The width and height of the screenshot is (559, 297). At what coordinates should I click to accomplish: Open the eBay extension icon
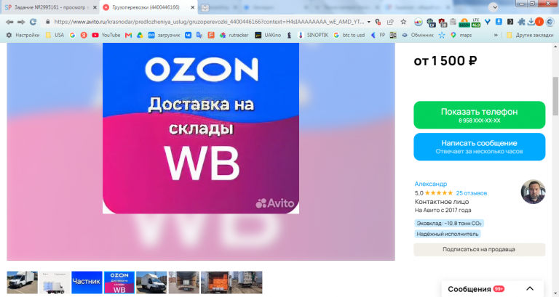coord(419,23)
